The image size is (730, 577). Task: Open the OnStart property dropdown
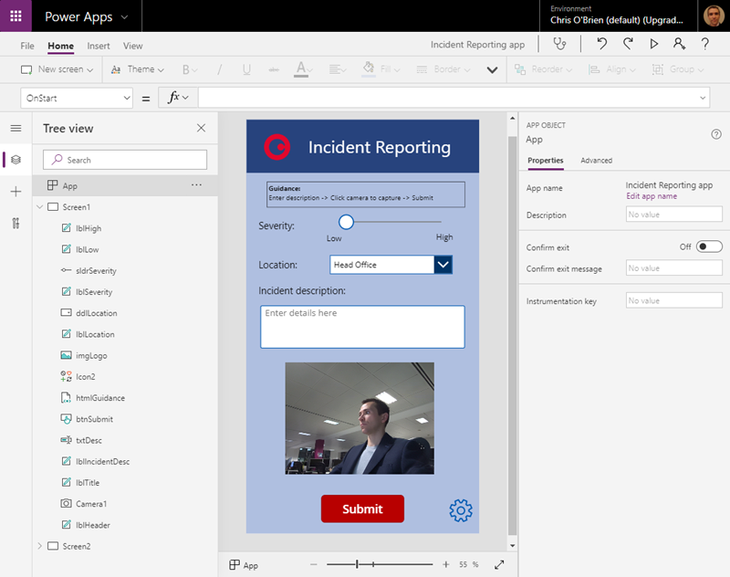coord(77,98)
